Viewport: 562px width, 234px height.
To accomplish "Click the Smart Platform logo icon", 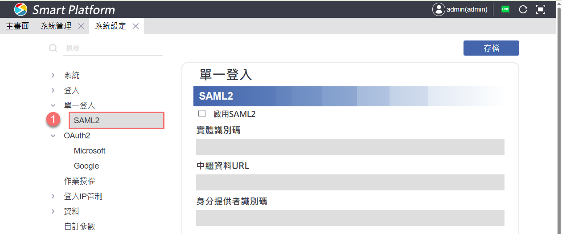I will [21, 9].
